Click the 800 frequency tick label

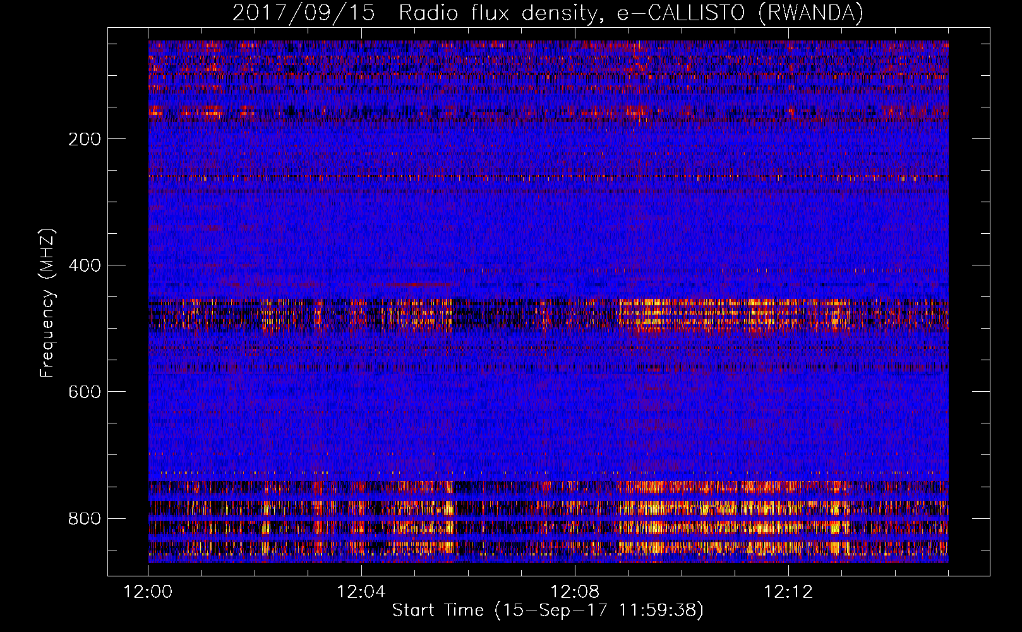(85, 518)
